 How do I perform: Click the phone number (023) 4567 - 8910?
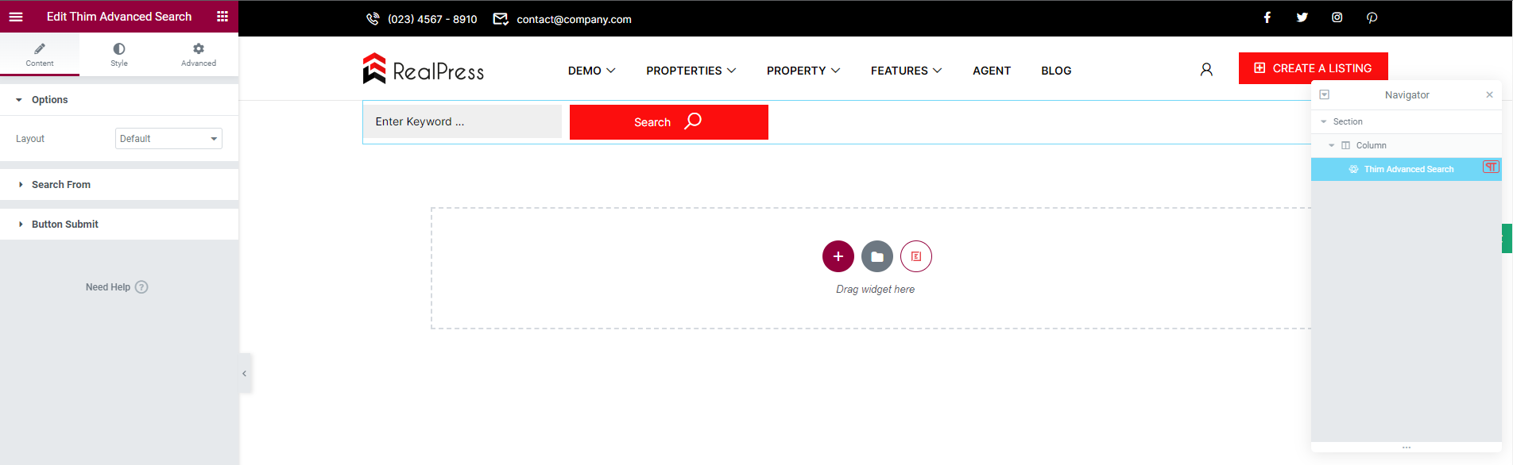[432, 19]
